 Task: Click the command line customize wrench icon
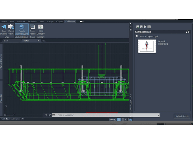(x=49, y=115)
